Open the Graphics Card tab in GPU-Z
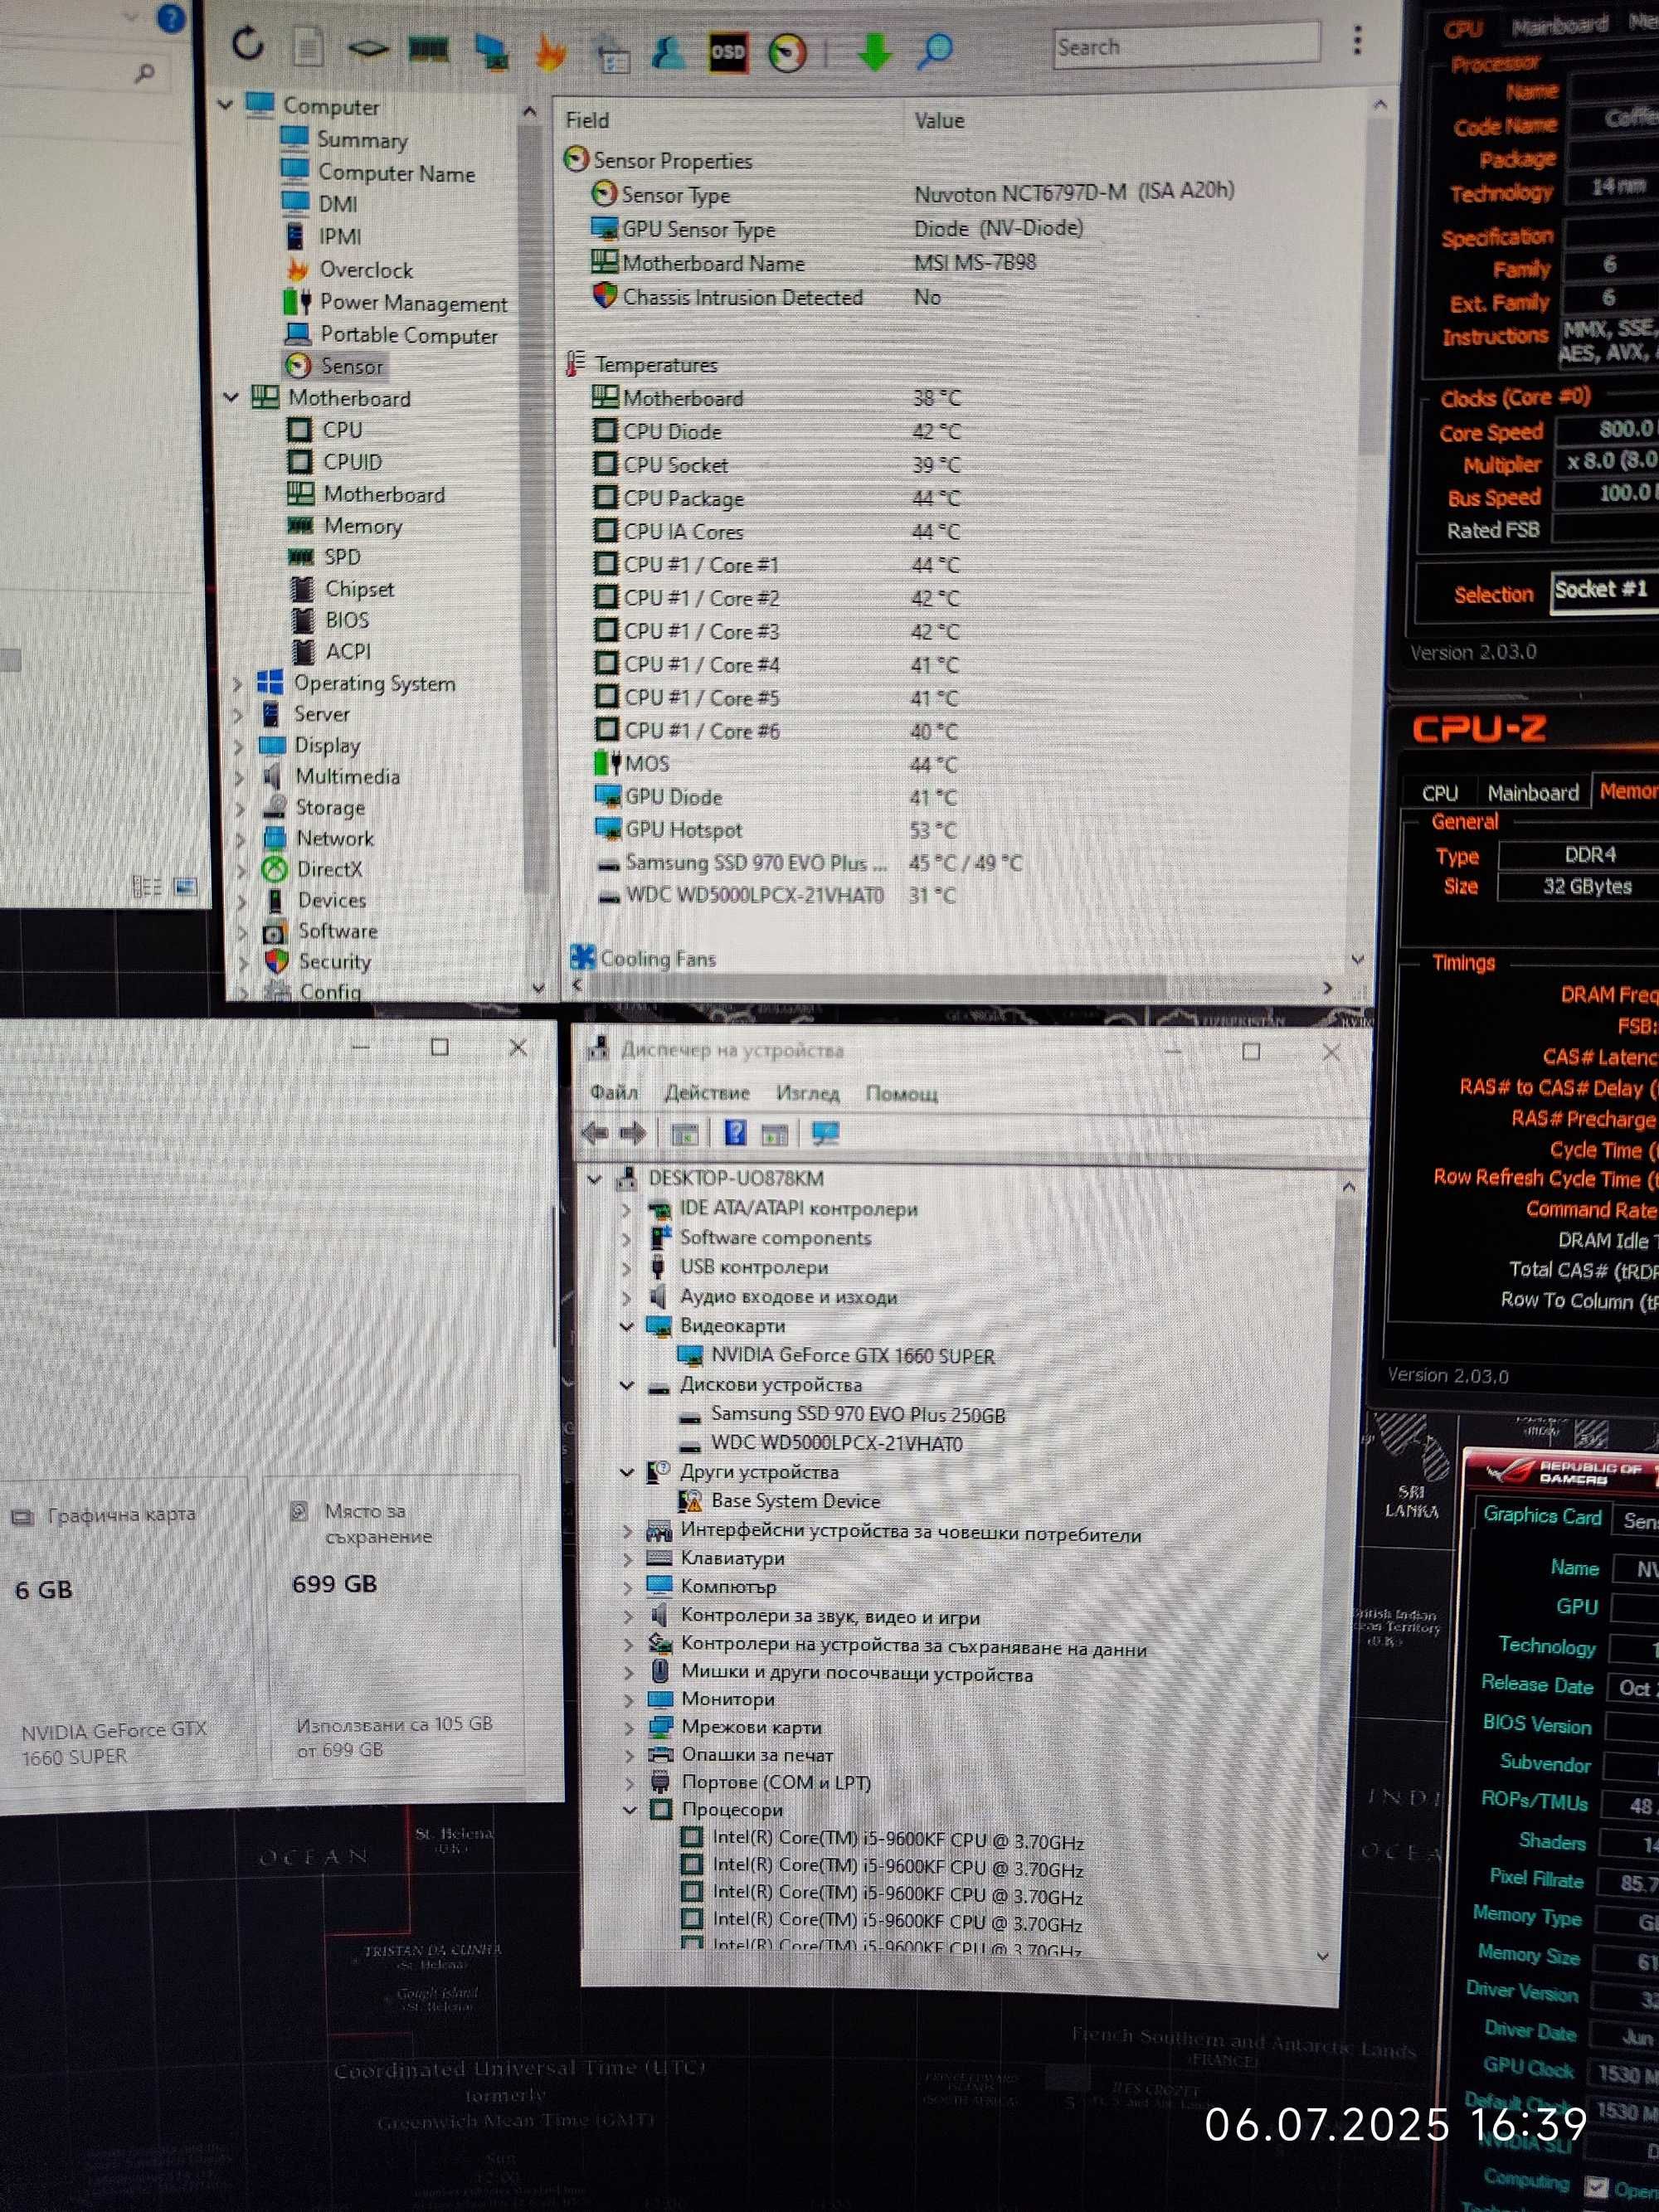1659x2212 pixels. pos(1542,1515)
